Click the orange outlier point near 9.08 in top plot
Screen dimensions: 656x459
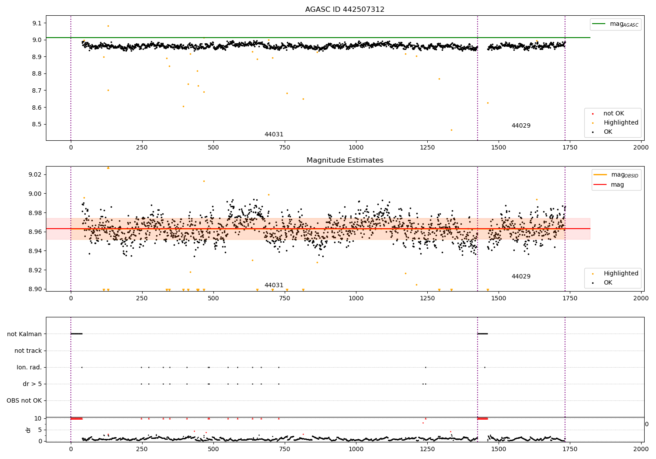click(108, 26)
